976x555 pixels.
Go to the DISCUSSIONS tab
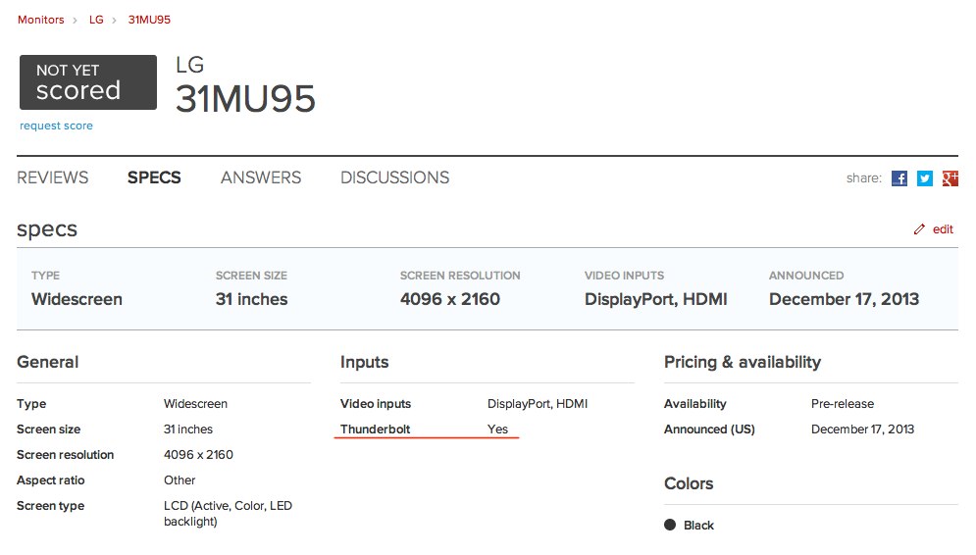pyautogui.click(x=394, y=177)
